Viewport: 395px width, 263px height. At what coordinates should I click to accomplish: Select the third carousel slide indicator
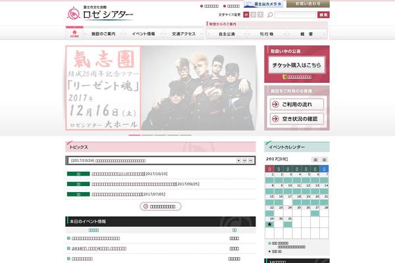pyautogui.click(x=160, y=135)
